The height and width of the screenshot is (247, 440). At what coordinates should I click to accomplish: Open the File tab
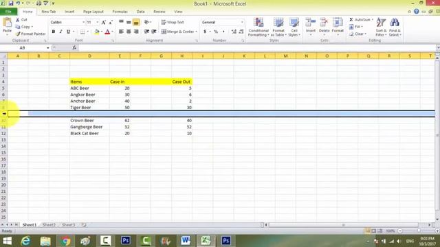[8, 12]
